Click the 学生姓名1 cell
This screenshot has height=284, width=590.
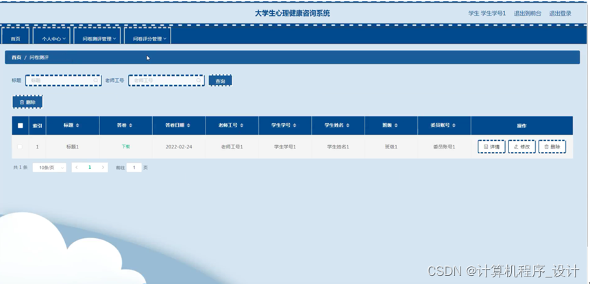tap(338, 147)
